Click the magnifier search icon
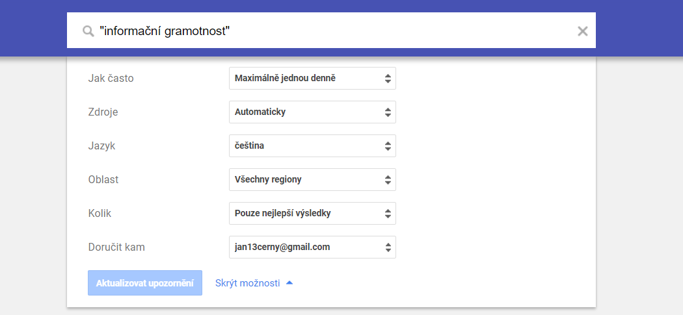Screen dimensions: 683x315 (88, 31)
